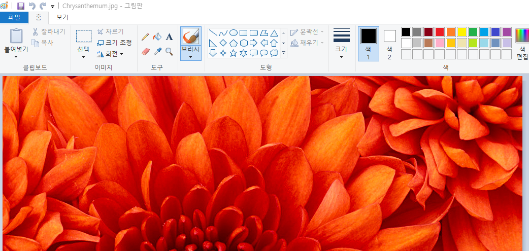Viewport: 529px width, 251px height.
Task: Open the 색 편집 color editor
Action: pos(522,44)
